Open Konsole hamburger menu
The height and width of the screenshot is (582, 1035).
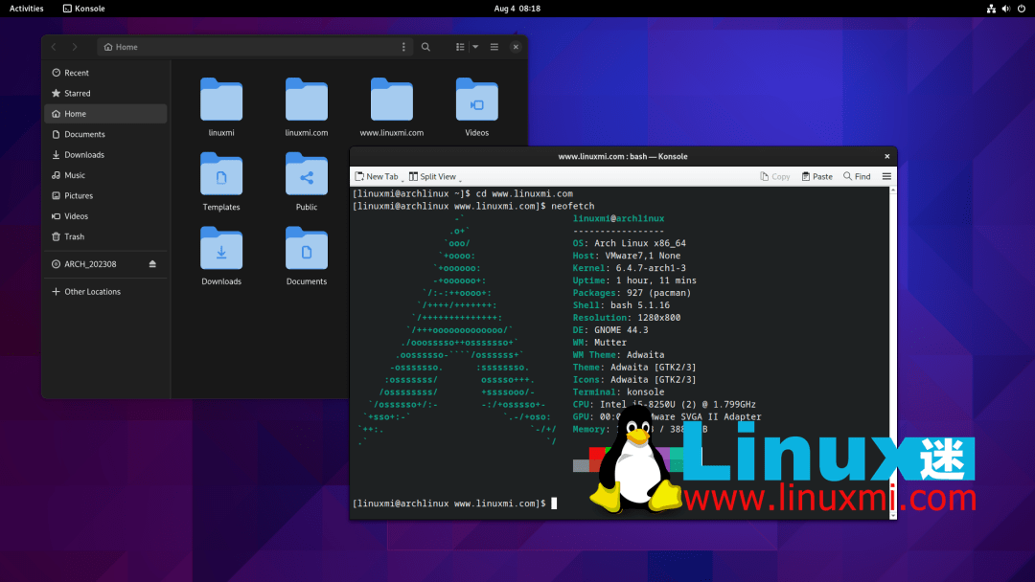pyautogui.click(x=886, y=177)
